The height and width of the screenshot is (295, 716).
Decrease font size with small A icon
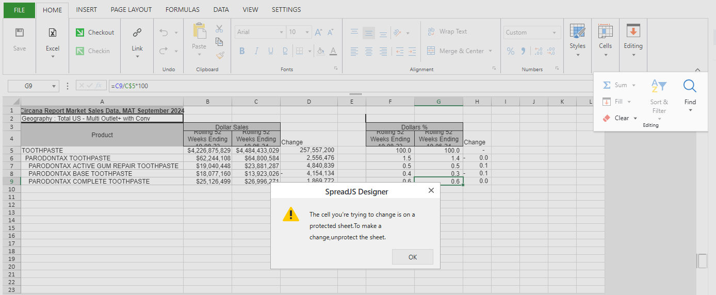[330, 32]
